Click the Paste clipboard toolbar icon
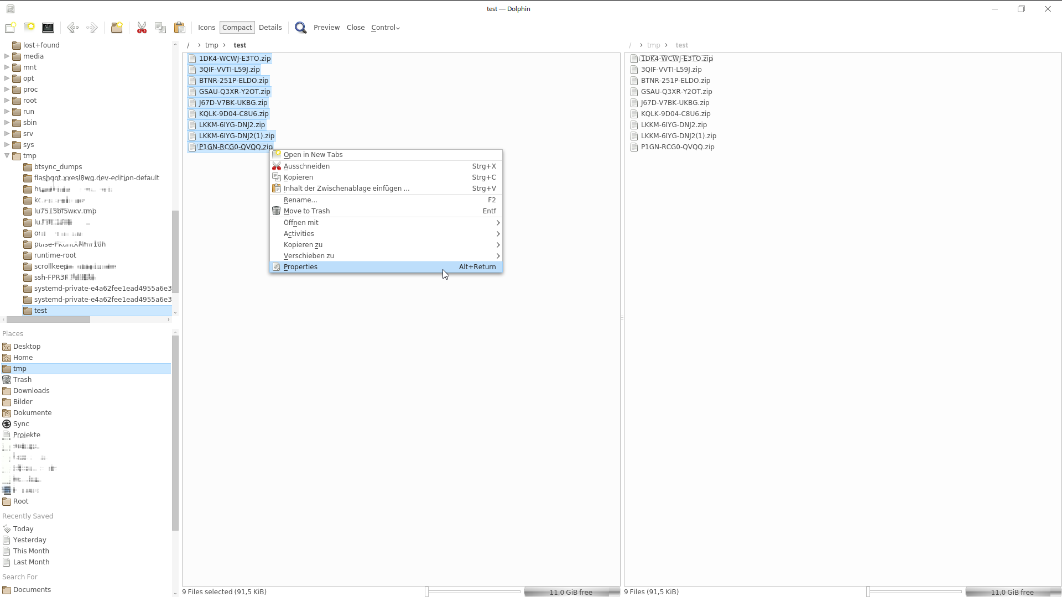This screenshot has width=1062, height=597. coord(179,28)
